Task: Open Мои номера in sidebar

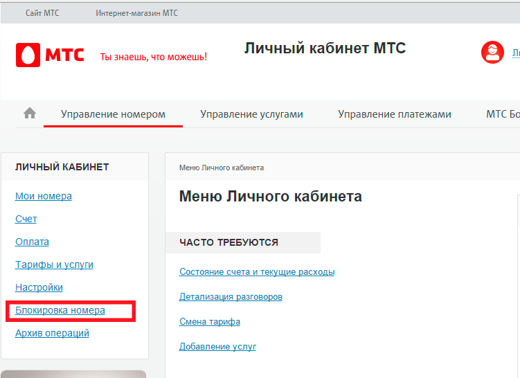Action: (44, 196)
